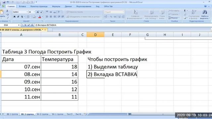
Task: Select the '8Б 1 группа' sheet tab
Action: [x=12, y=114]
